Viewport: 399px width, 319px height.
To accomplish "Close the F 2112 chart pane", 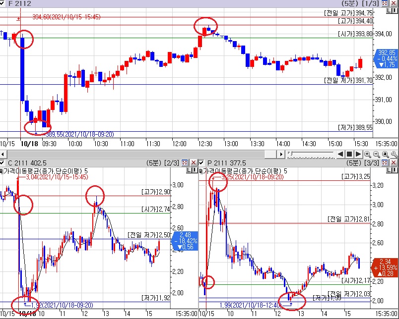I will point(394,3).
